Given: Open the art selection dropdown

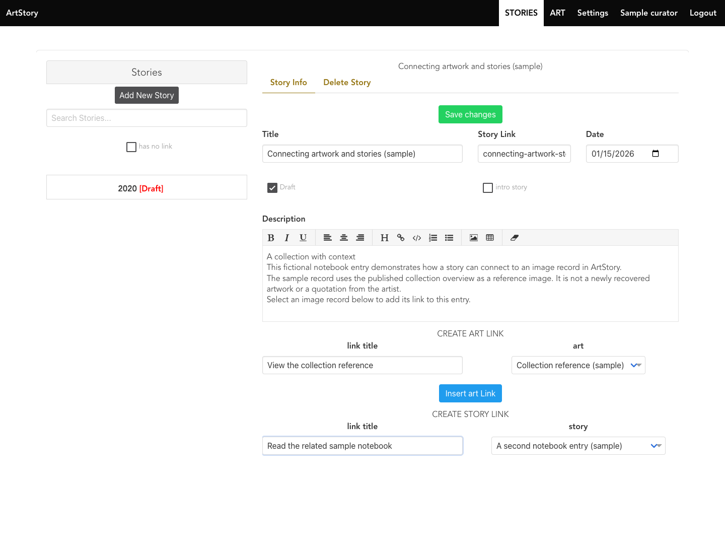Looking at the screenshot, I should coord(578,365).
